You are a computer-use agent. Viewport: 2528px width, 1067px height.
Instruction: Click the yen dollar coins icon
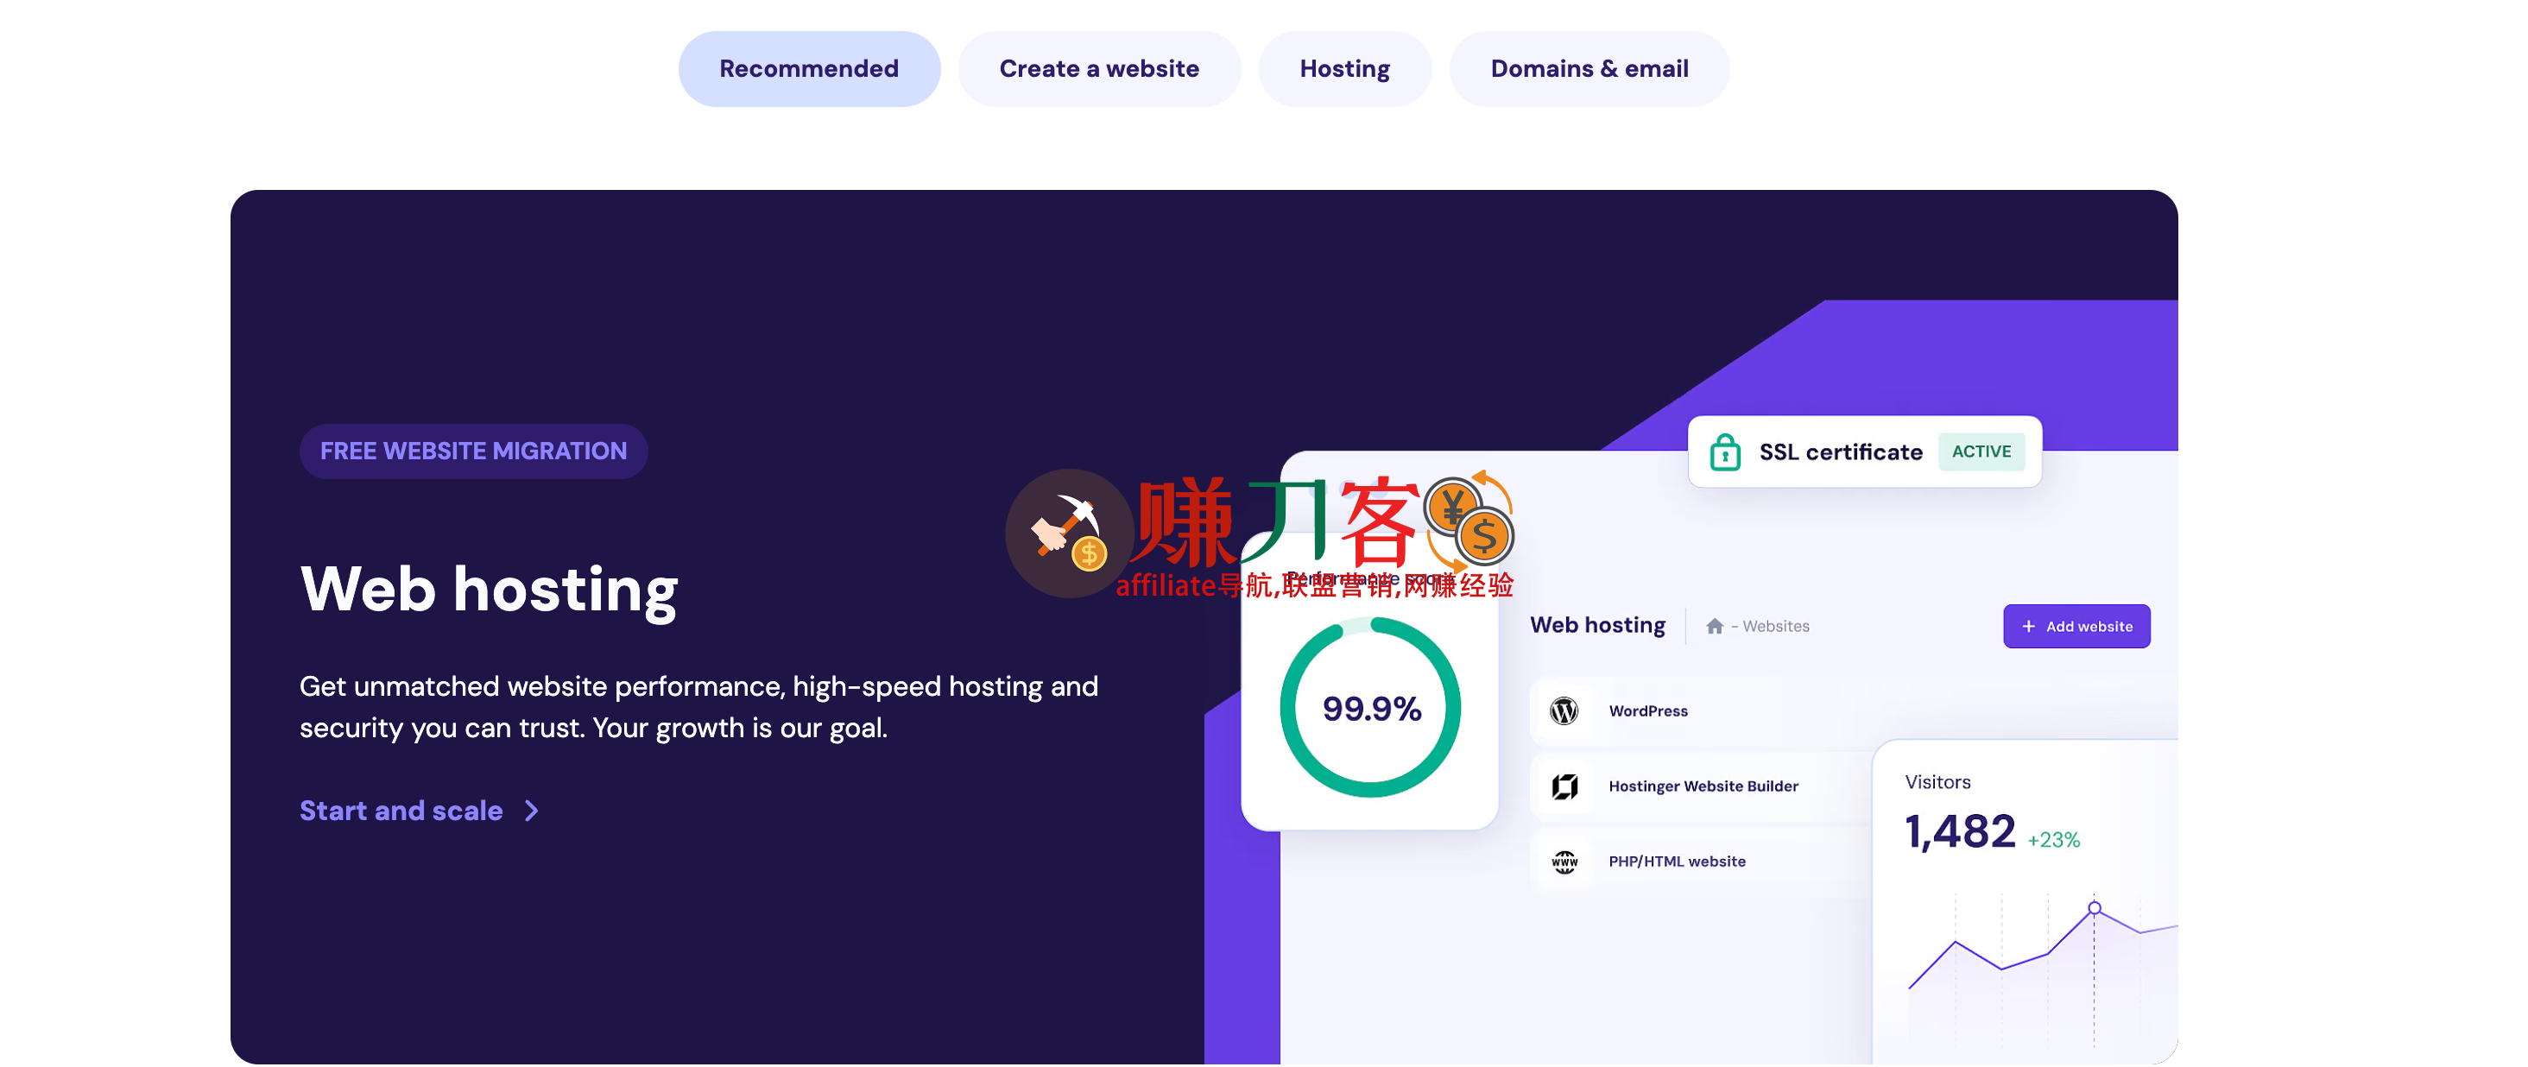[1470, 521]
